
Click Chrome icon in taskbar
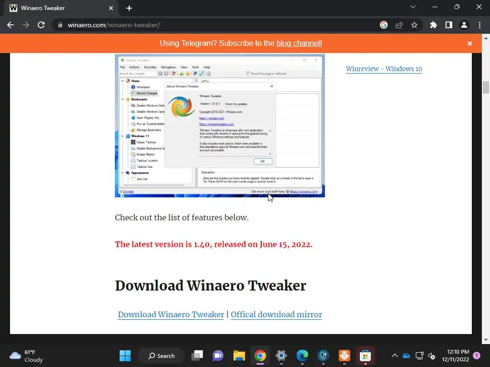(x=260, y=356)
